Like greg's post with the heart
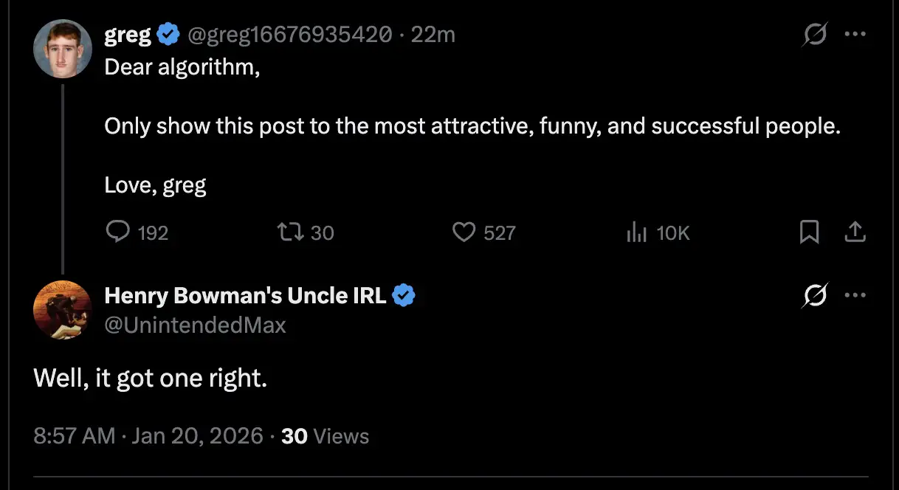 464,233
